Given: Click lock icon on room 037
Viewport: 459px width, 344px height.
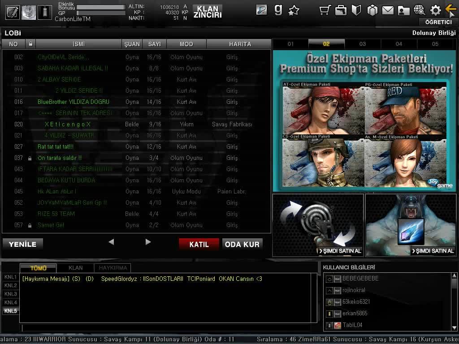Looking at the screenshot, I should [30, 158].
